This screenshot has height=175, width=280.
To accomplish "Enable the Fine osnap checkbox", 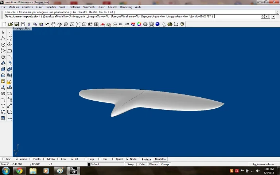I will coord(3,159).
